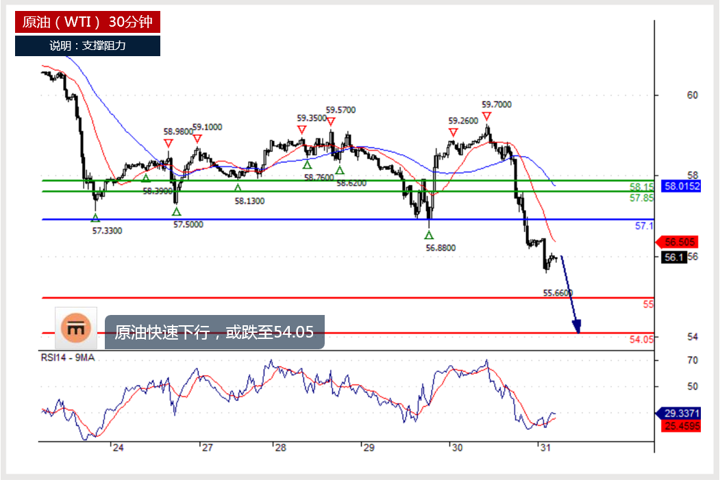
Task: Click the 58.1300 price label
Action: [249, 201]
